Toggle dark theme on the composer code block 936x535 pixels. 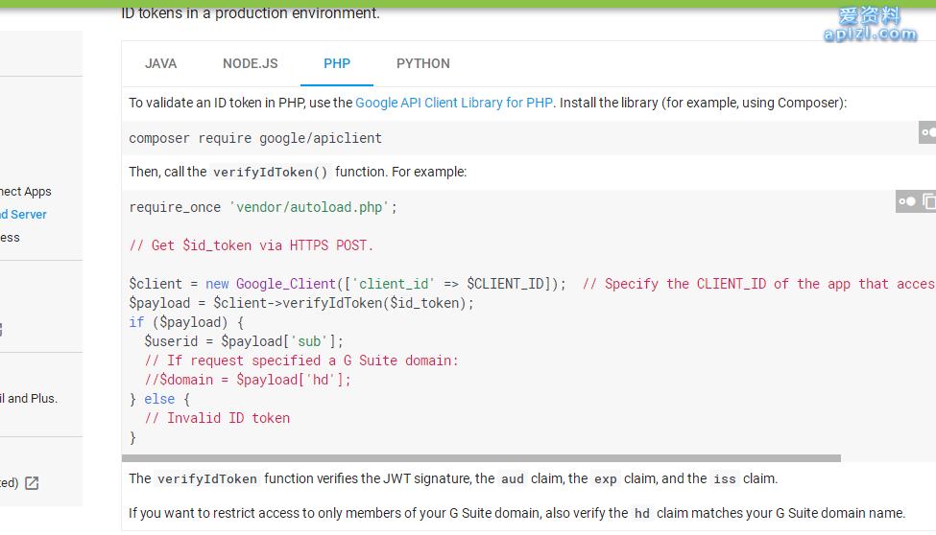927,132
